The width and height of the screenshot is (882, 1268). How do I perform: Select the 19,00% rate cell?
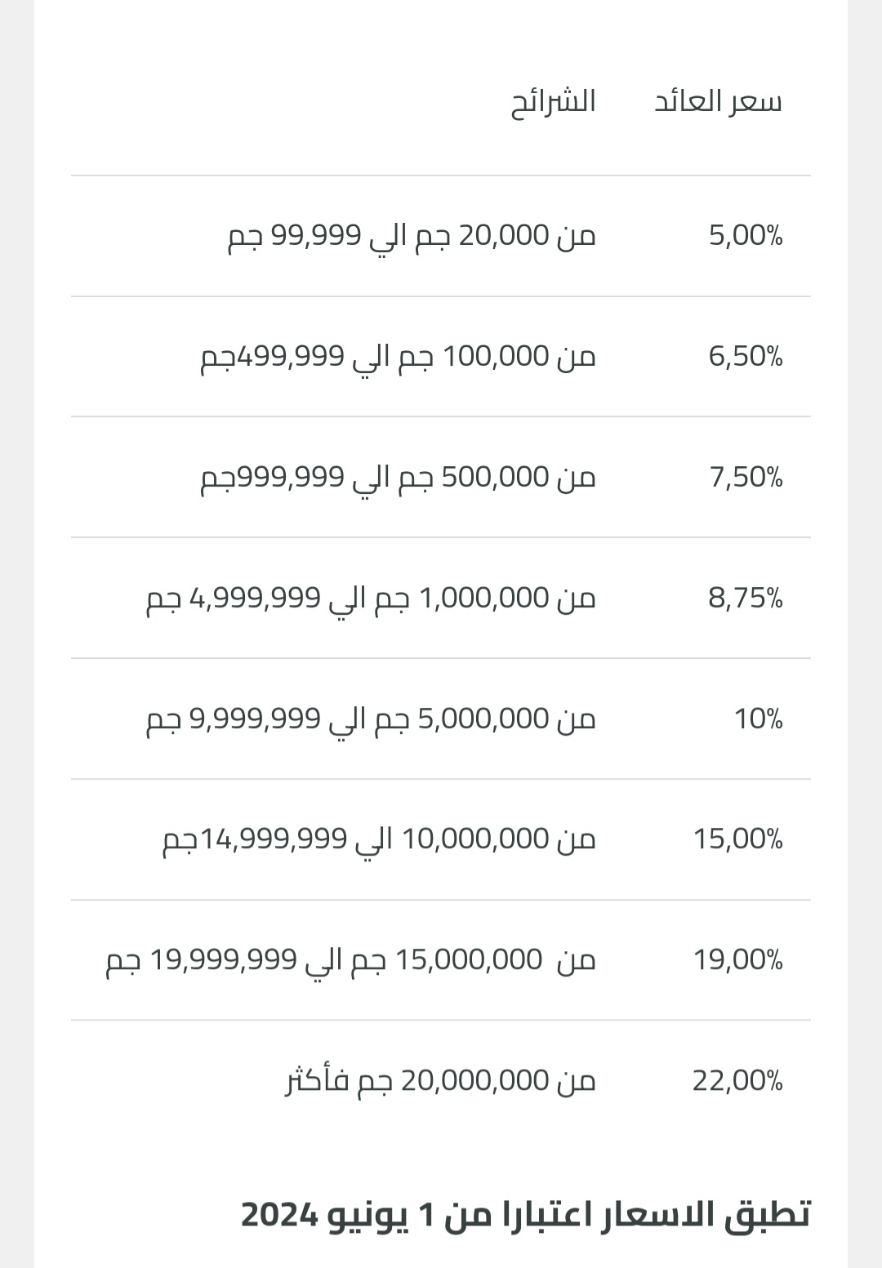pyautogui.click(x=738, y=960)
